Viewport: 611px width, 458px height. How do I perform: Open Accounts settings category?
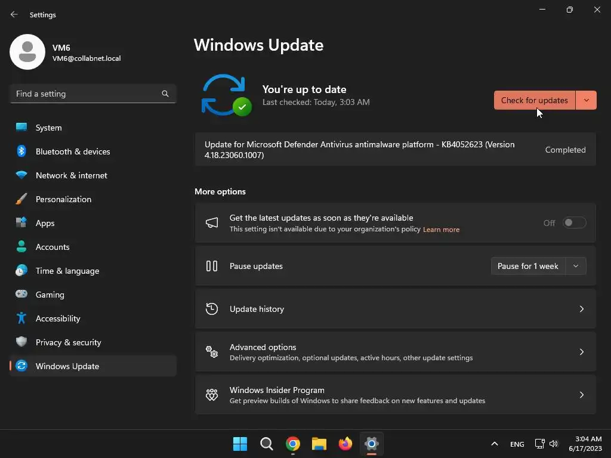pos(92,246)
